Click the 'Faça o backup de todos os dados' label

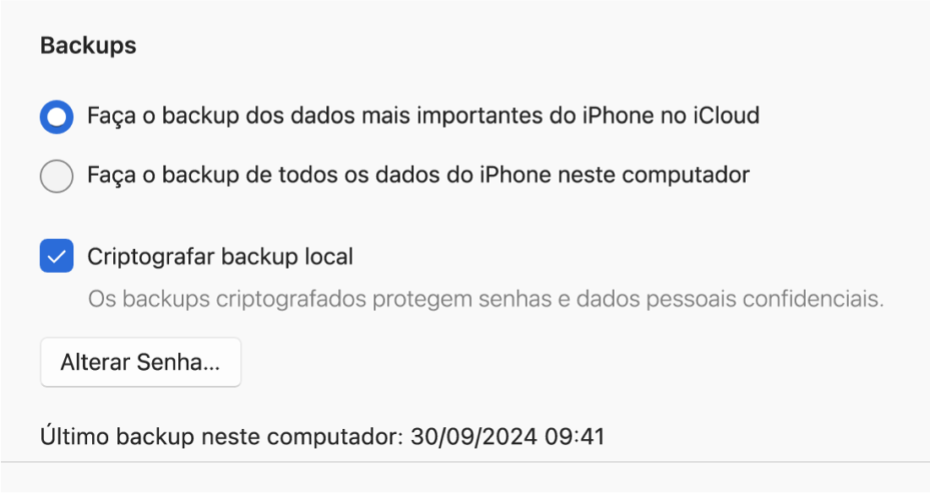(x=418, y=176)
